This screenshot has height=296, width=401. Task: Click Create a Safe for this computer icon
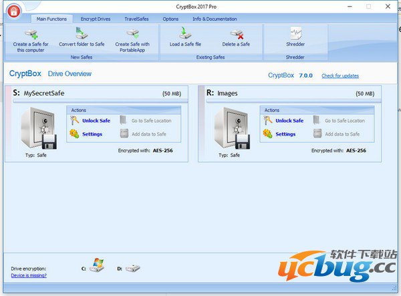coord(31,33)
